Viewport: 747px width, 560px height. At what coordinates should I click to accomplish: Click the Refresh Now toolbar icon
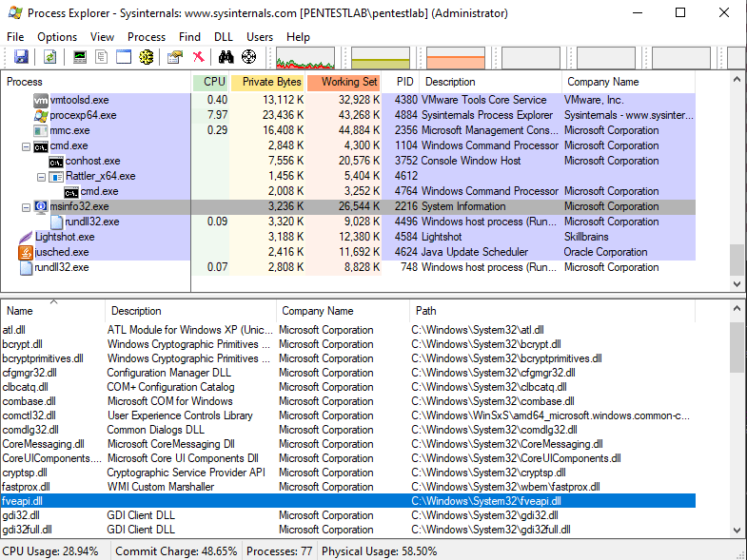[x=49, y=57]
